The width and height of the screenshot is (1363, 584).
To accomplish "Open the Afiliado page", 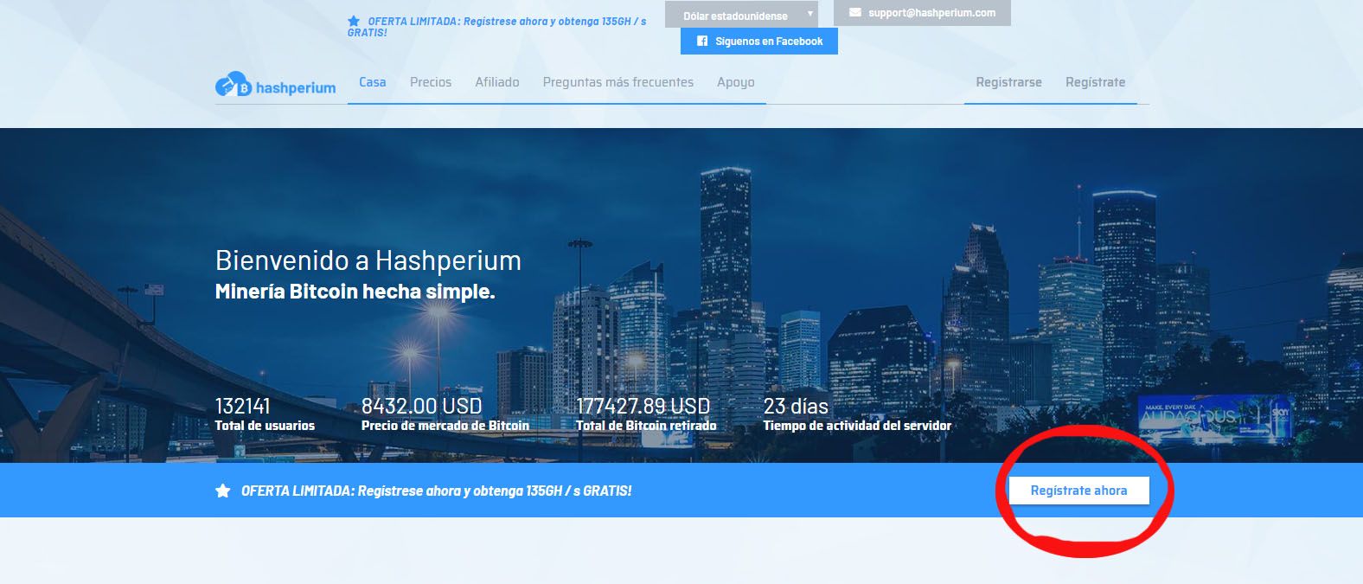I will coord(497,82).
